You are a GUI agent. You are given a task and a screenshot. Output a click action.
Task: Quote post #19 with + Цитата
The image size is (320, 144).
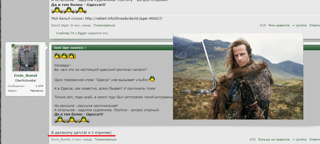click(299, 25)
